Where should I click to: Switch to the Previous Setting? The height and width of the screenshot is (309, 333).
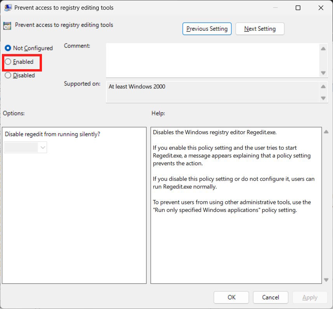click(x=207, y=28)
